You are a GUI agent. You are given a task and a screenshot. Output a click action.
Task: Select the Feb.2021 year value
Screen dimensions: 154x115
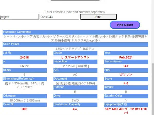tap(126, 57)
